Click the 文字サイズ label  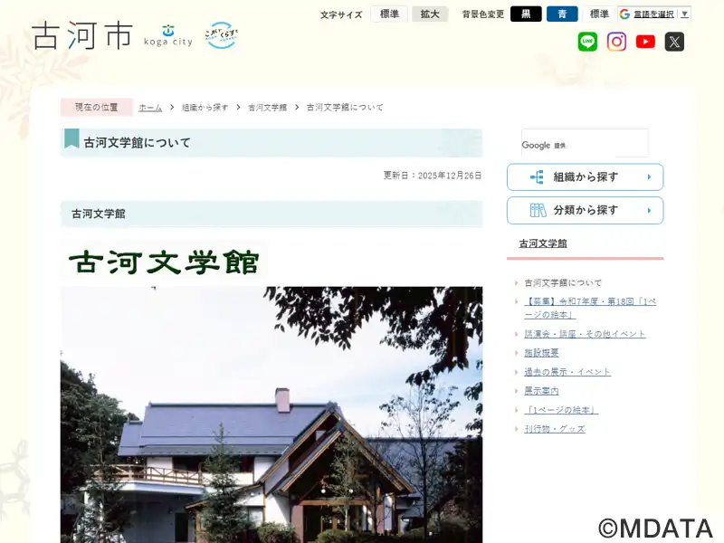pos(341,14)
